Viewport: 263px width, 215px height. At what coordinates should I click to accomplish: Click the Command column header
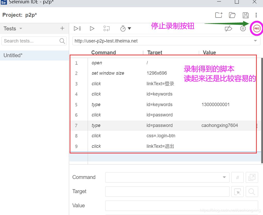pos(103,53)
